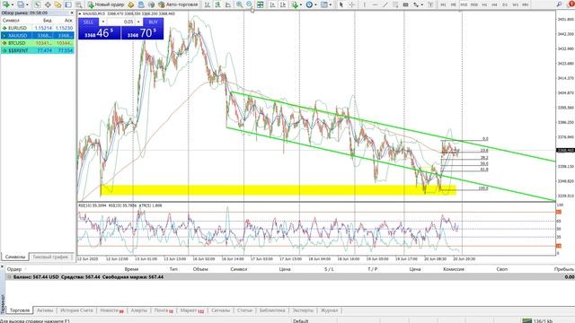This screenshot has height=323, width=575.
Task: Switch to Тиковый график tab
Action: click(x=50, y=258)
